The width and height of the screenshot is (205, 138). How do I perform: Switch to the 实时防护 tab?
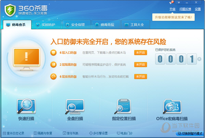[47, 24]
